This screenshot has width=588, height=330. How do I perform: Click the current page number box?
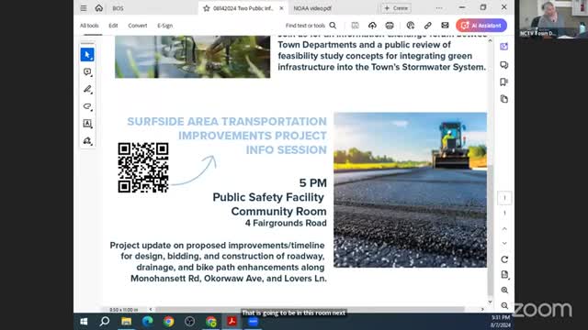tap(504, 198)
